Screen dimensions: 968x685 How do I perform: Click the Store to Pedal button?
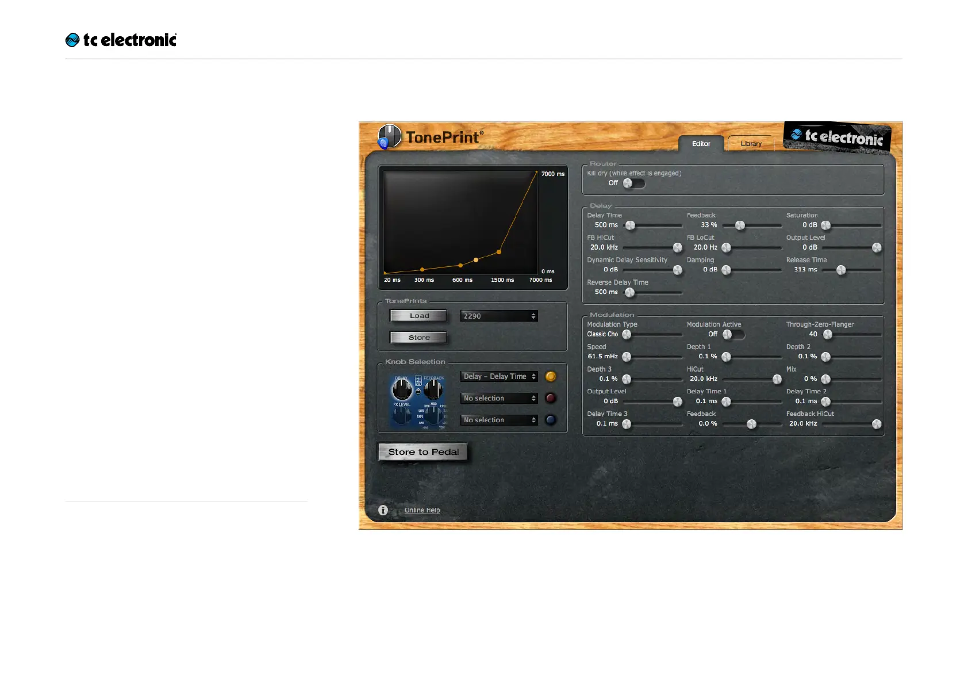click(x=423, y=452)
